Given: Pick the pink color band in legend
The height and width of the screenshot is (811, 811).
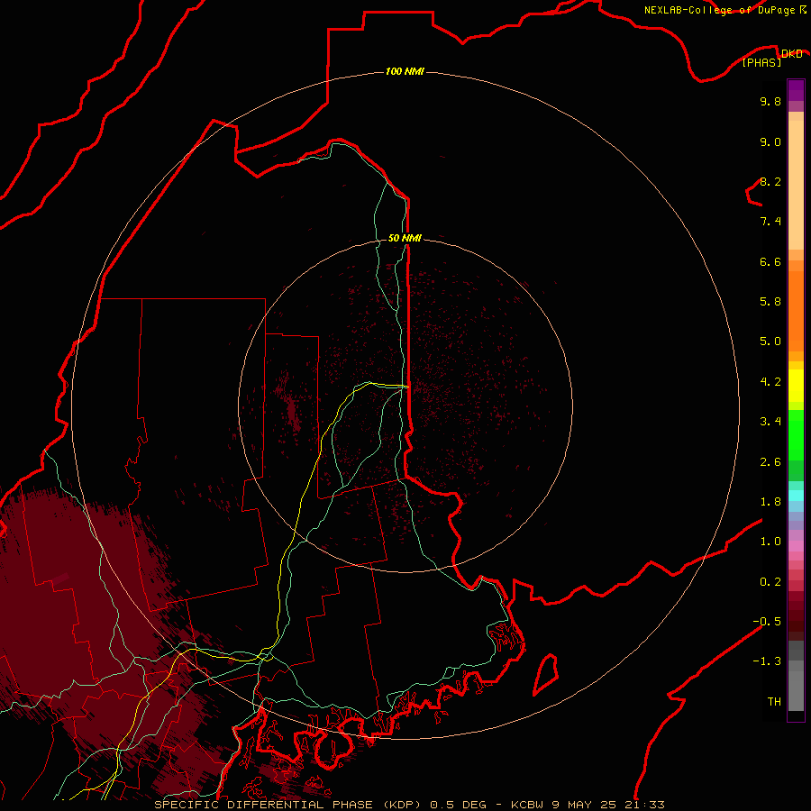Looking at the screenshot, I should point(796,546).
